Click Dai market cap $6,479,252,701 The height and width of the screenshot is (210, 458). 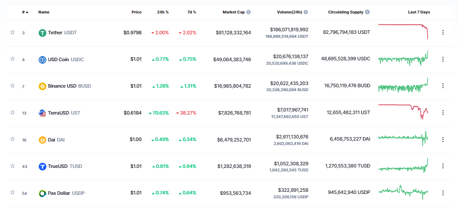[x=235, y=140]
